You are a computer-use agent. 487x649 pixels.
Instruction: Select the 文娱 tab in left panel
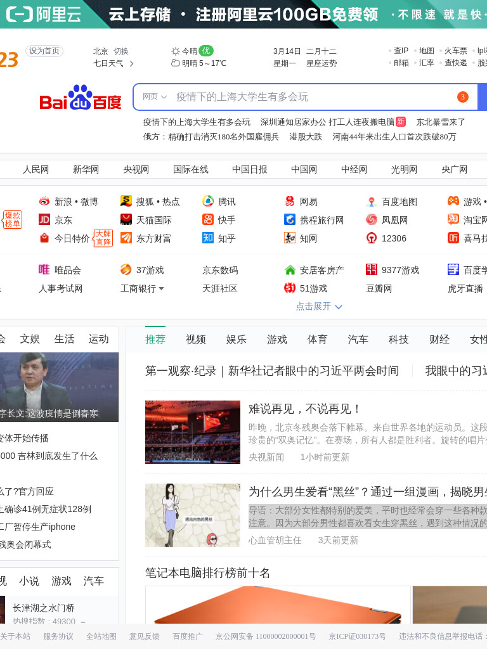tap(30, 339)
